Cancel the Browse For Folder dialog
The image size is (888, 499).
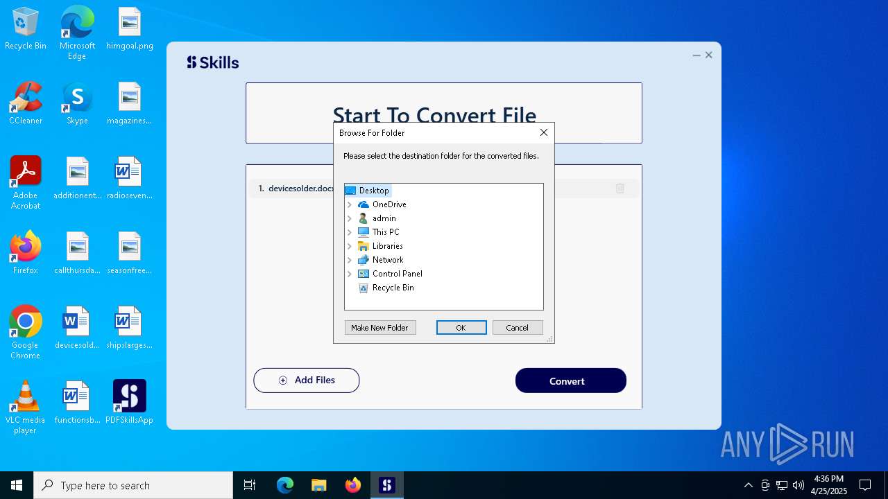click(518, 328)
